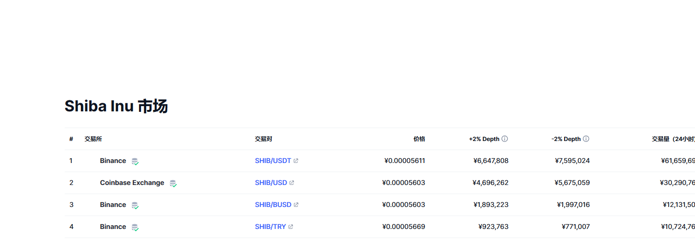Click external link icon beside SHIB/USD
The width and height of the screenshot is (695, 239).
[x=292, y=183]
